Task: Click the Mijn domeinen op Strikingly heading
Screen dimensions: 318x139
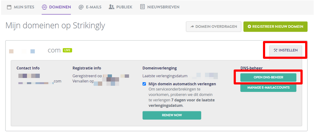Action: 55,26
